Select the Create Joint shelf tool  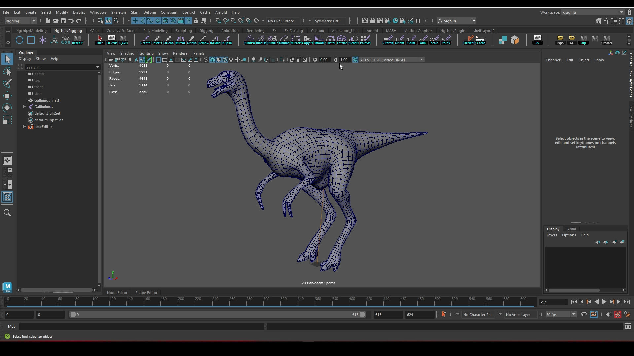(146, 40)
